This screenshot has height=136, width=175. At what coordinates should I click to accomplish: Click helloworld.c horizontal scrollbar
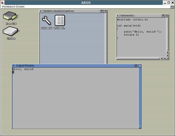(138, 58)
